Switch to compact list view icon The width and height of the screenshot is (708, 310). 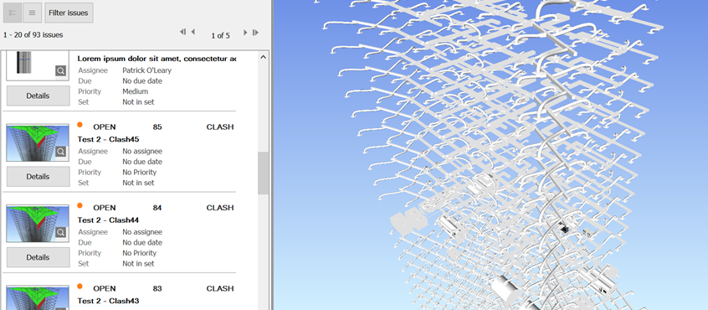coord(32,13)
